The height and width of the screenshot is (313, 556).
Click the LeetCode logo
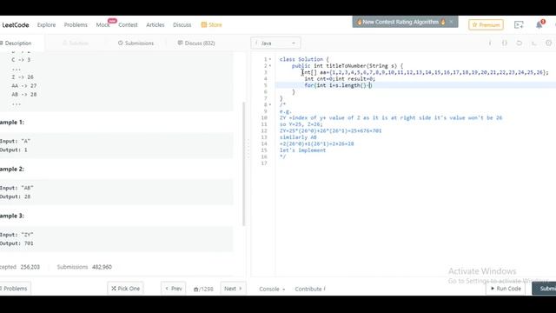coord(15,25)
